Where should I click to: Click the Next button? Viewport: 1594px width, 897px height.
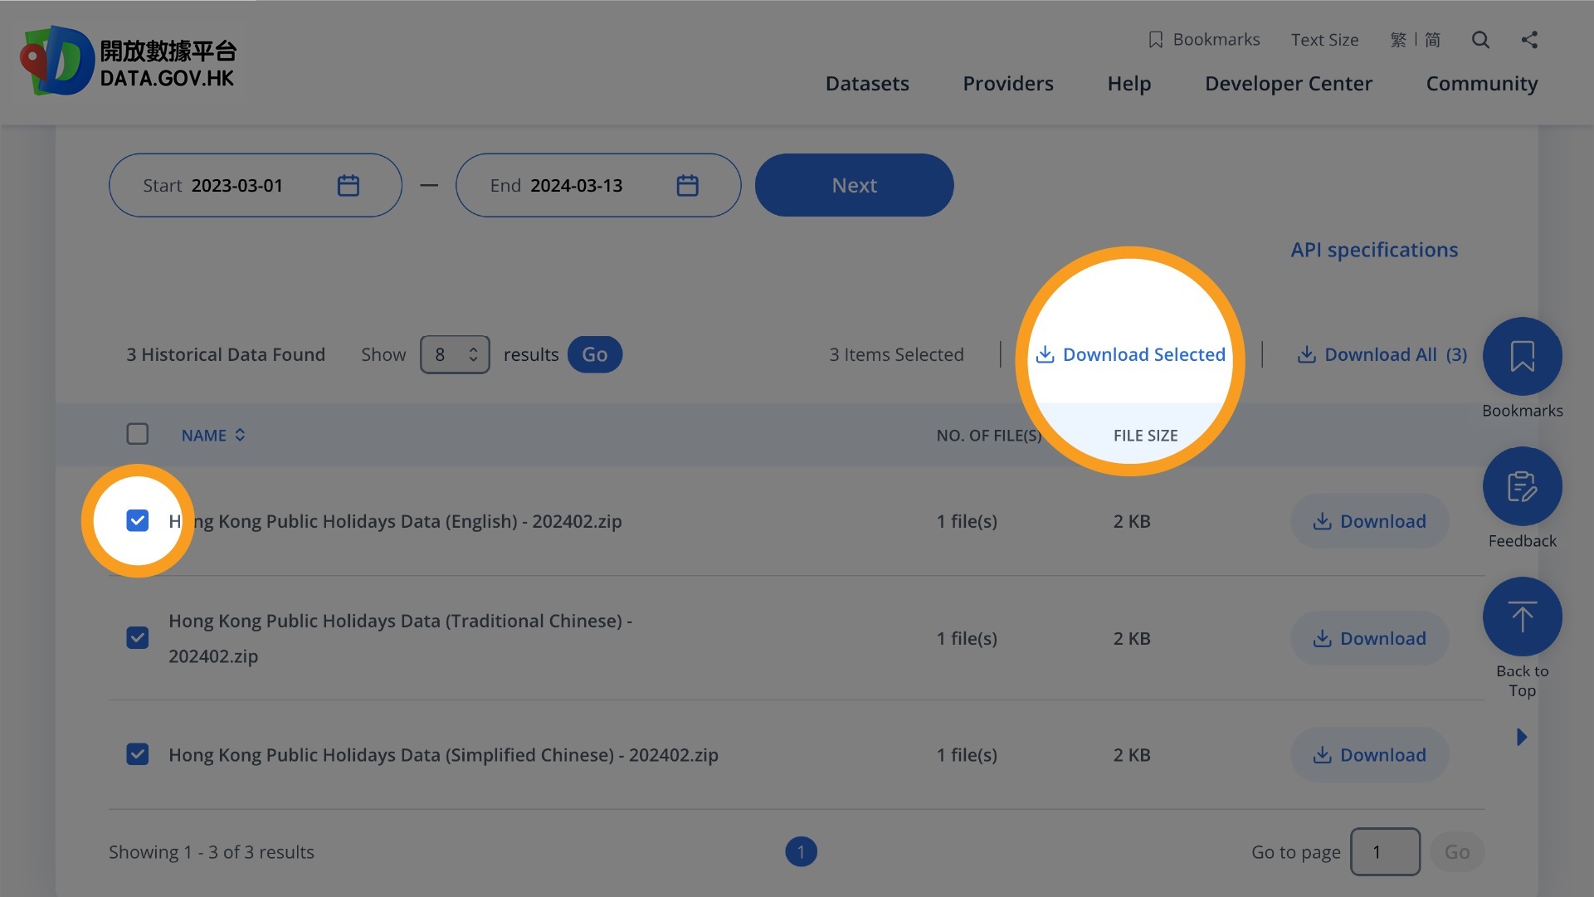854,185
